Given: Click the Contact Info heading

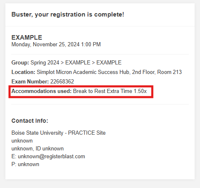Looking at the screenshot, I should tap(30, 121).
